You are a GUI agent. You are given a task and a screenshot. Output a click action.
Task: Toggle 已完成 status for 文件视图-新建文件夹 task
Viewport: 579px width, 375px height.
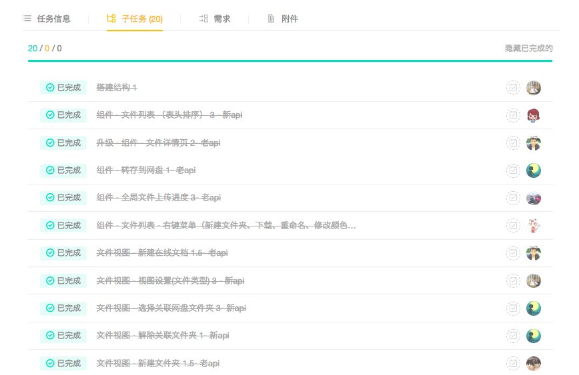(63, 364)
